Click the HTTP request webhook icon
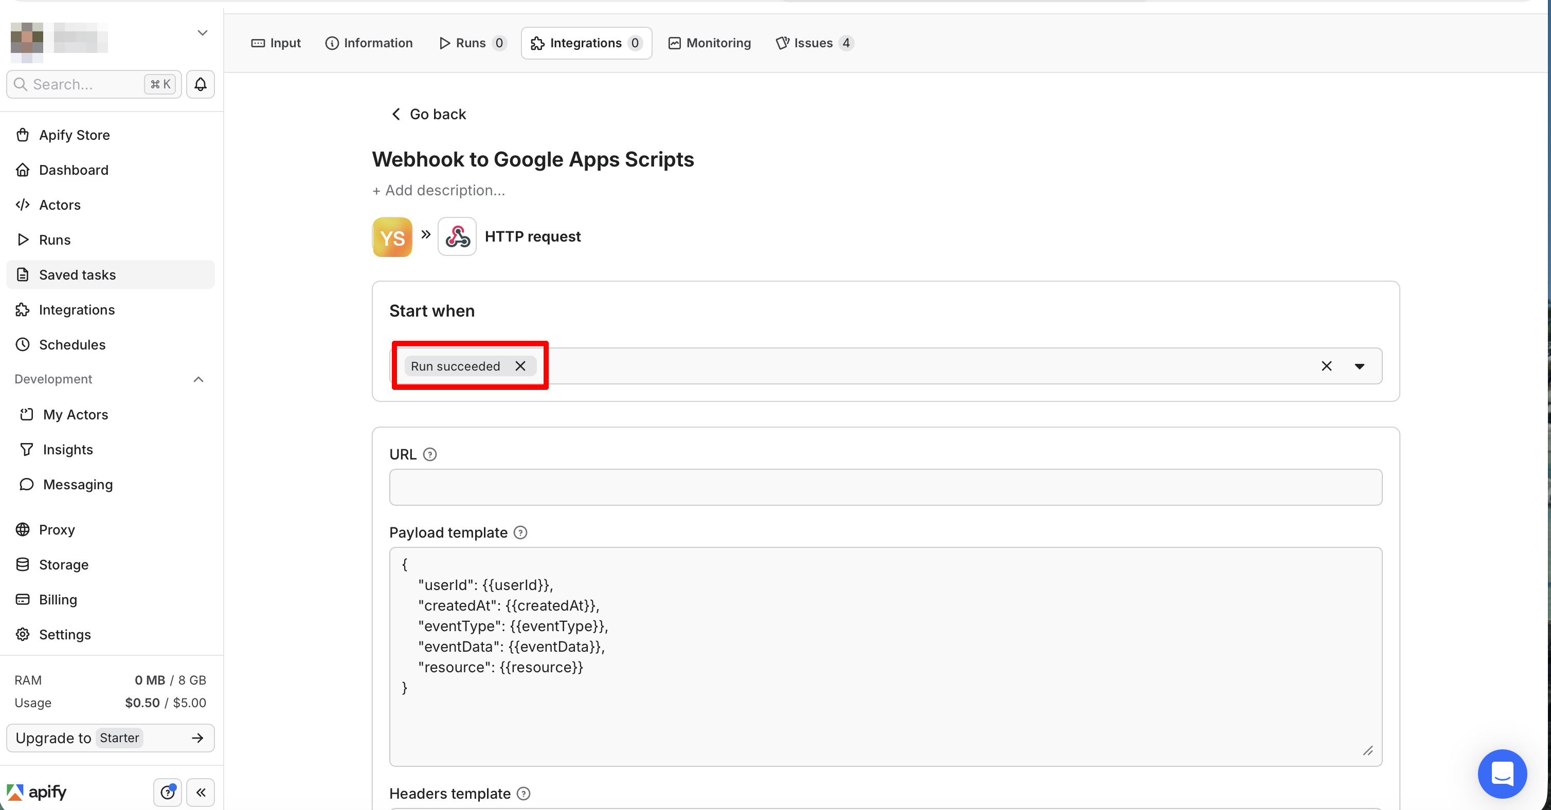The image size is (1551, 810). click(x=457, y=236)
